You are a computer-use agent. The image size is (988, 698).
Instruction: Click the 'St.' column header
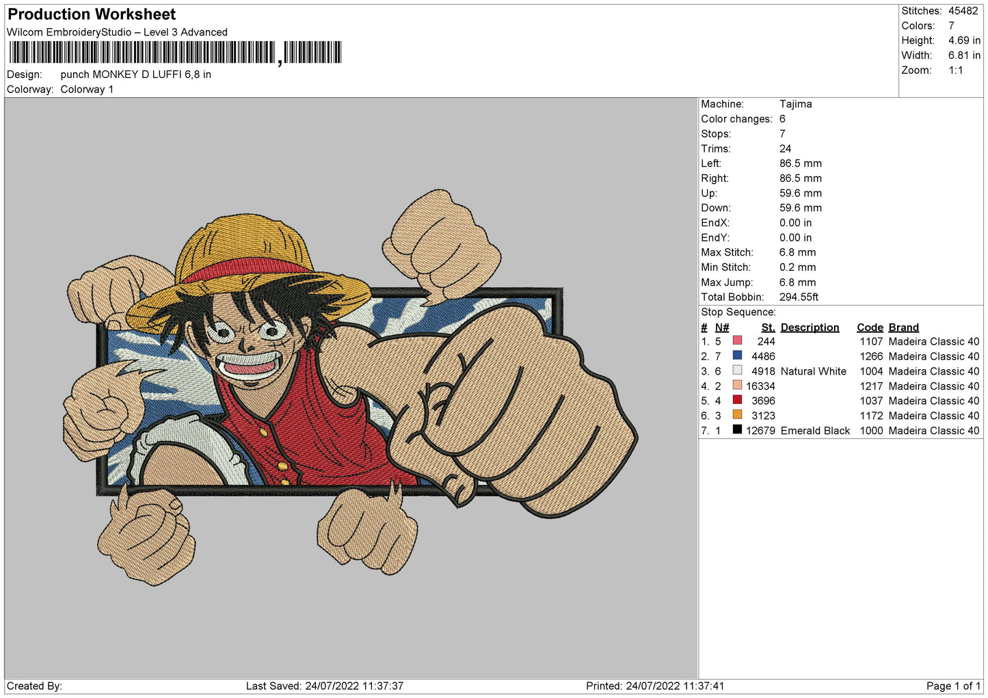point(769,327)
